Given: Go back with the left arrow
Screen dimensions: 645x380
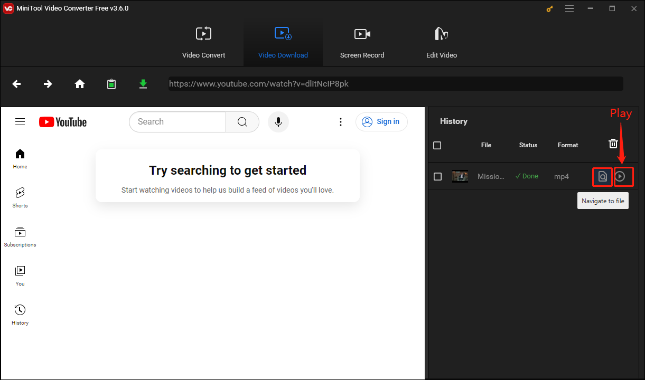Looking at the screenshot, I should [17, 84].
